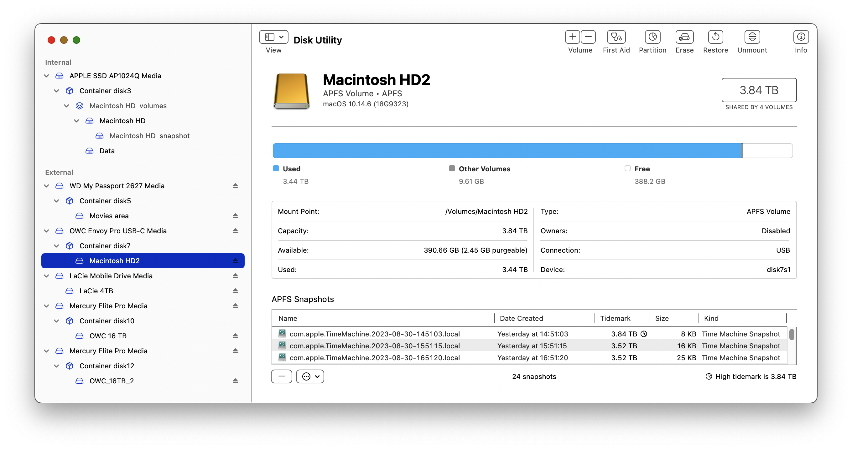Open the Info inspector
This screenshot has height=449, width=852.
click(801, 37)
